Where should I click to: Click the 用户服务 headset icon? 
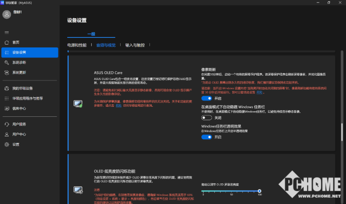tap(7, 124)
